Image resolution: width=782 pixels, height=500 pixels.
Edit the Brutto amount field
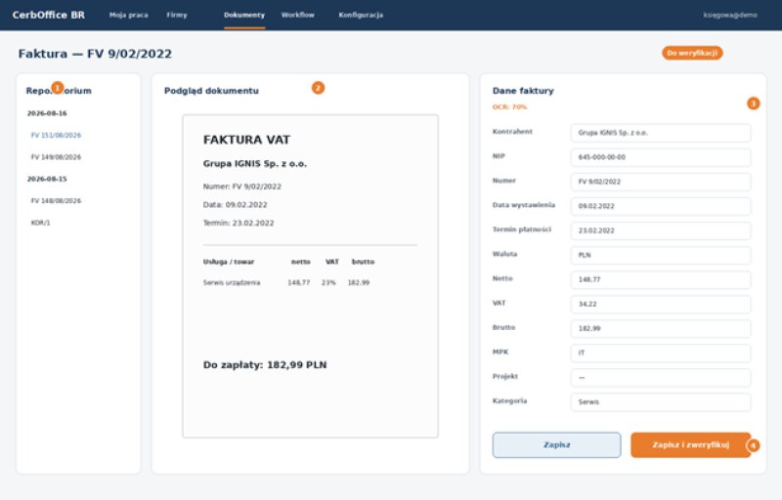[661, 328]
